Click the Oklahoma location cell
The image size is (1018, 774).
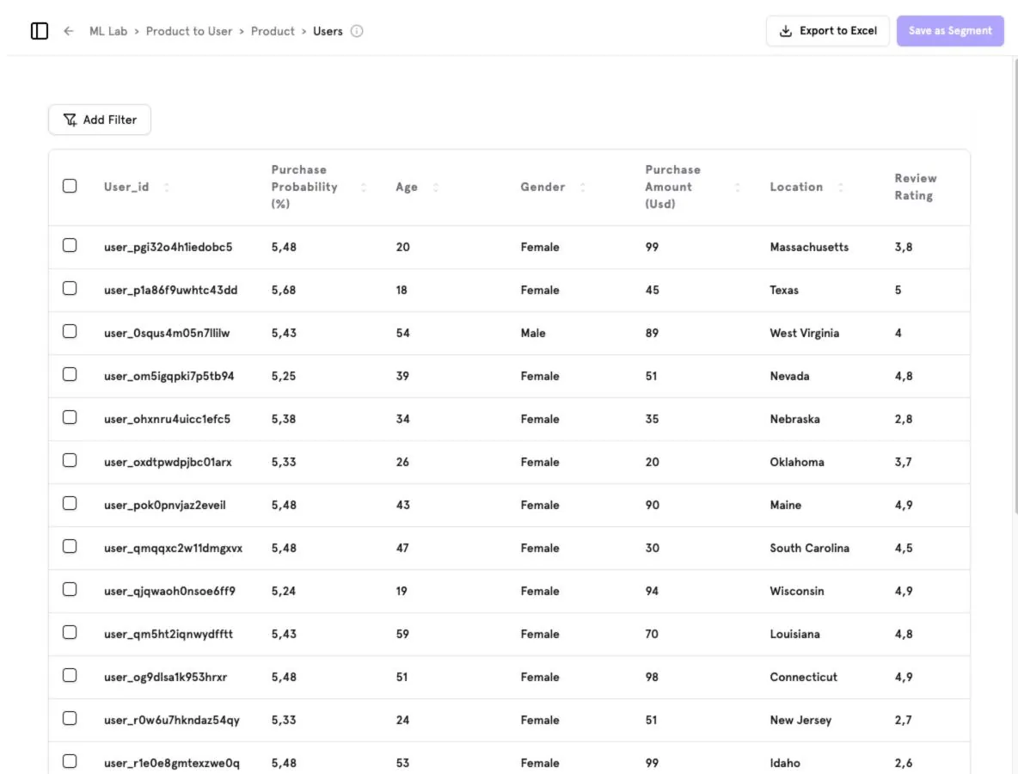[x=797, y=462]
